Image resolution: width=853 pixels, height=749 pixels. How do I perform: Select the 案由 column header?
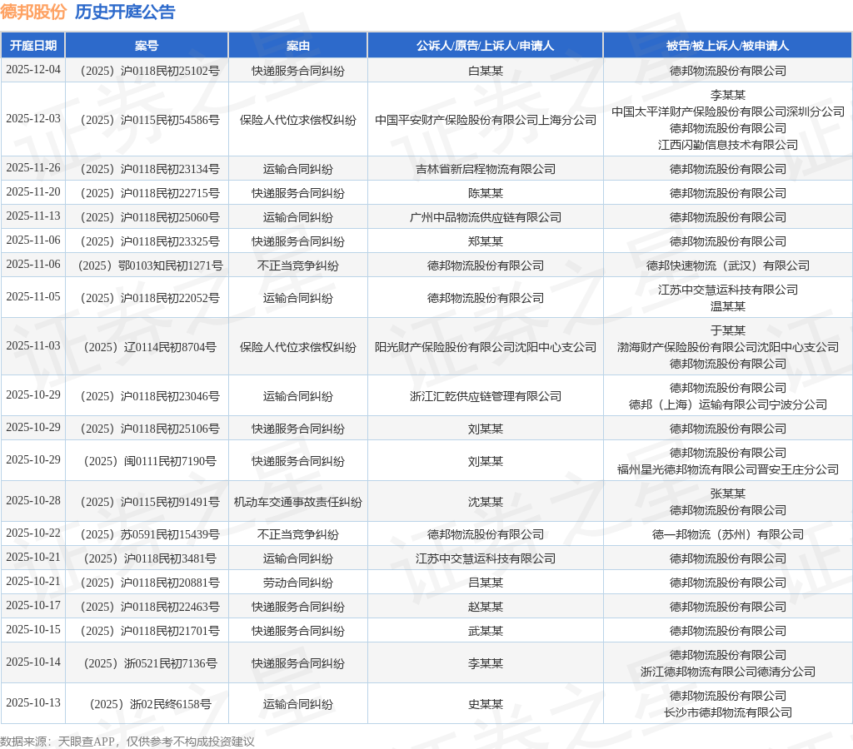pyautogui.click(x=298, y=46)
